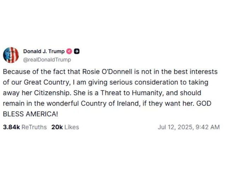
Task: Click the 9:42 AM posting time
Action: click(x=208, y=127)
